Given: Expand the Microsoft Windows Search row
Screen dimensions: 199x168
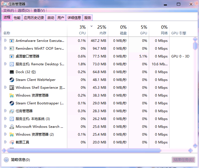Looking at the screenshot, I should [x=5, y=126].
